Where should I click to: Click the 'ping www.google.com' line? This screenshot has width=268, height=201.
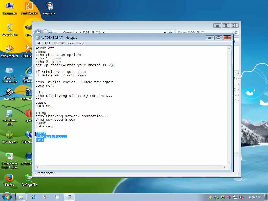55,120
